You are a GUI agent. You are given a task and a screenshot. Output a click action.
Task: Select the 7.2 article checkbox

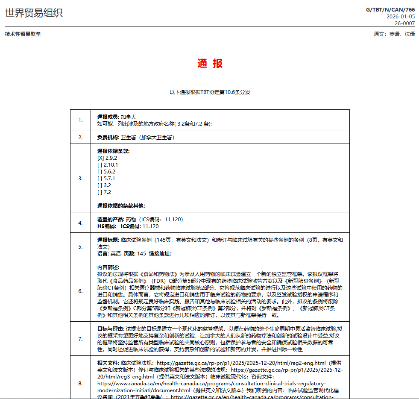100,192
